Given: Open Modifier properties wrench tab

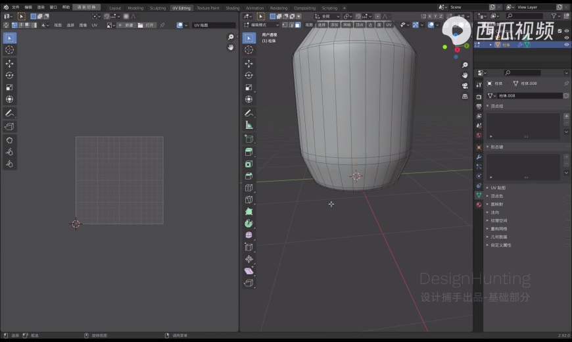Looking at the screenshot, I should click(479, 157).
